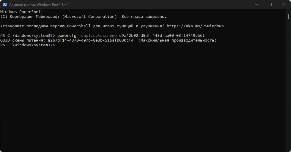The image size is (291, 152).
Task: Click the "powercfg" command word
Action: coord(67,36)
